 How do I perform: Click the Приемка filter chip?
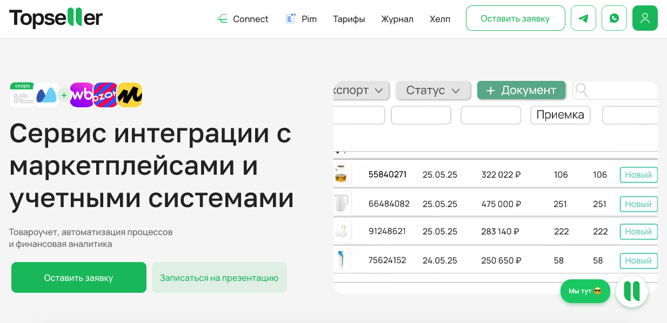tap(560, 114)
